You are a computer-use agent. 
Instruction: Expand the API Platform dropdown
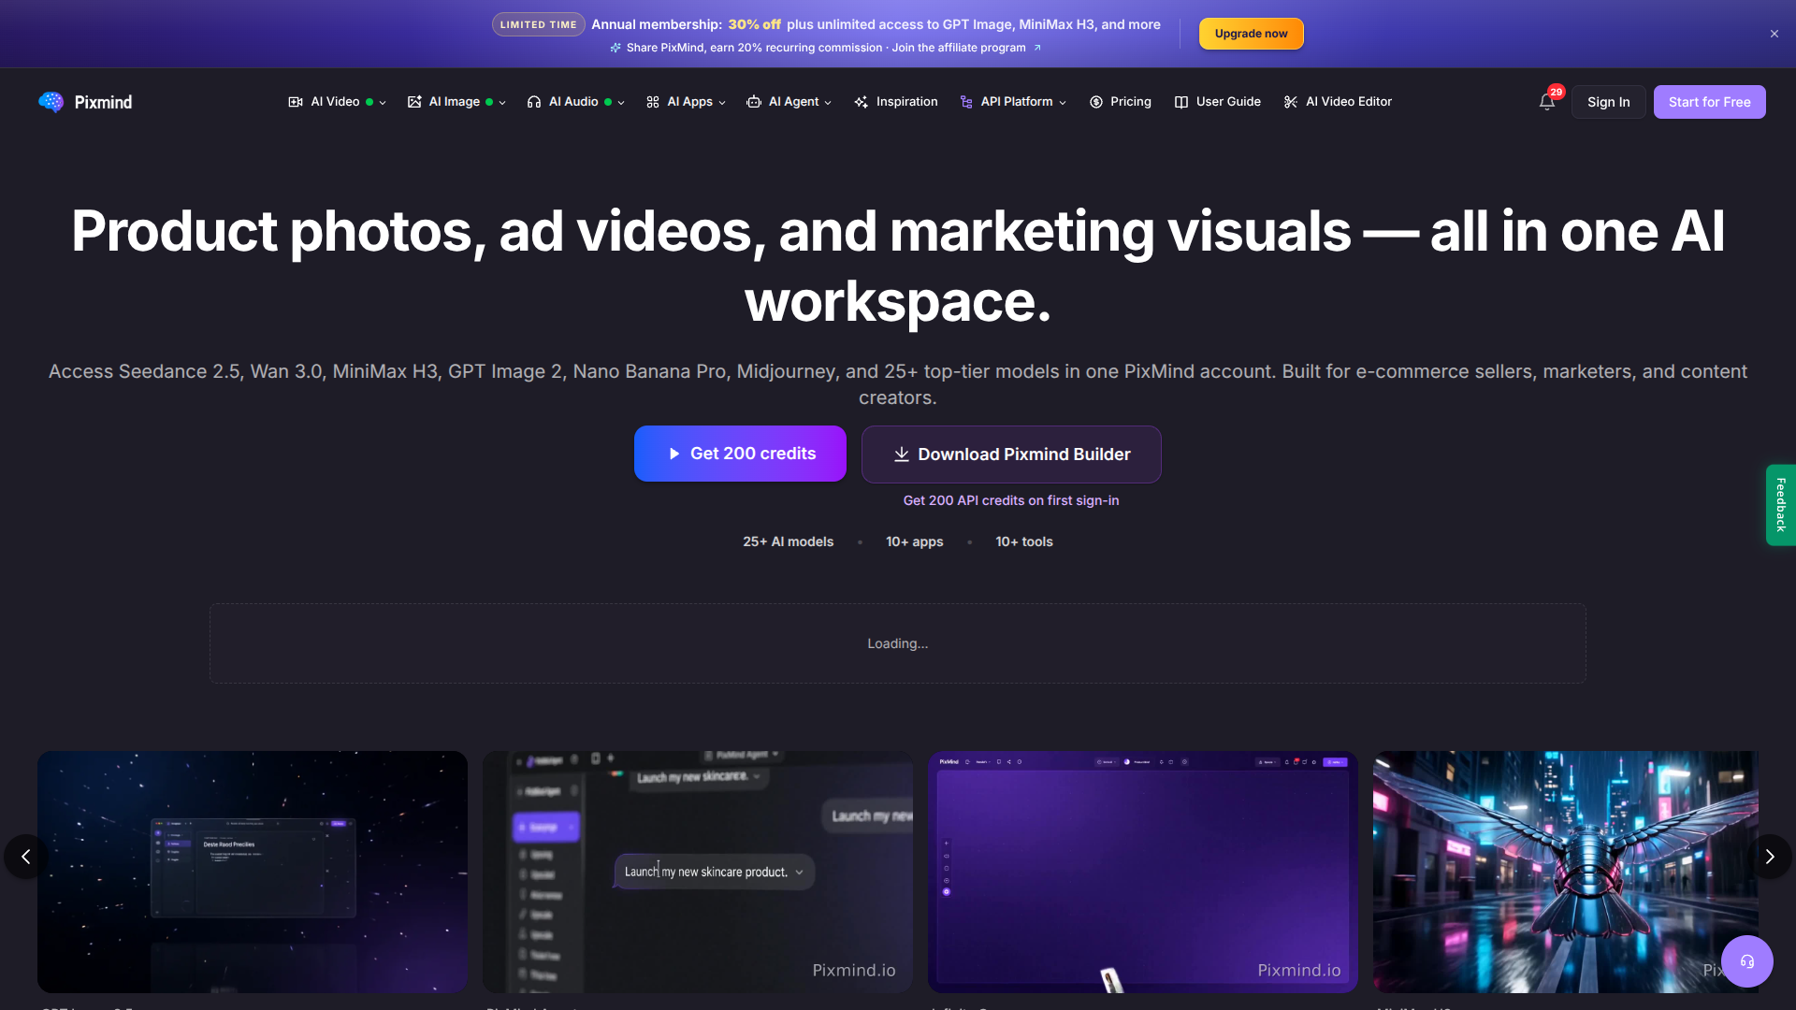coord(1013,102)
